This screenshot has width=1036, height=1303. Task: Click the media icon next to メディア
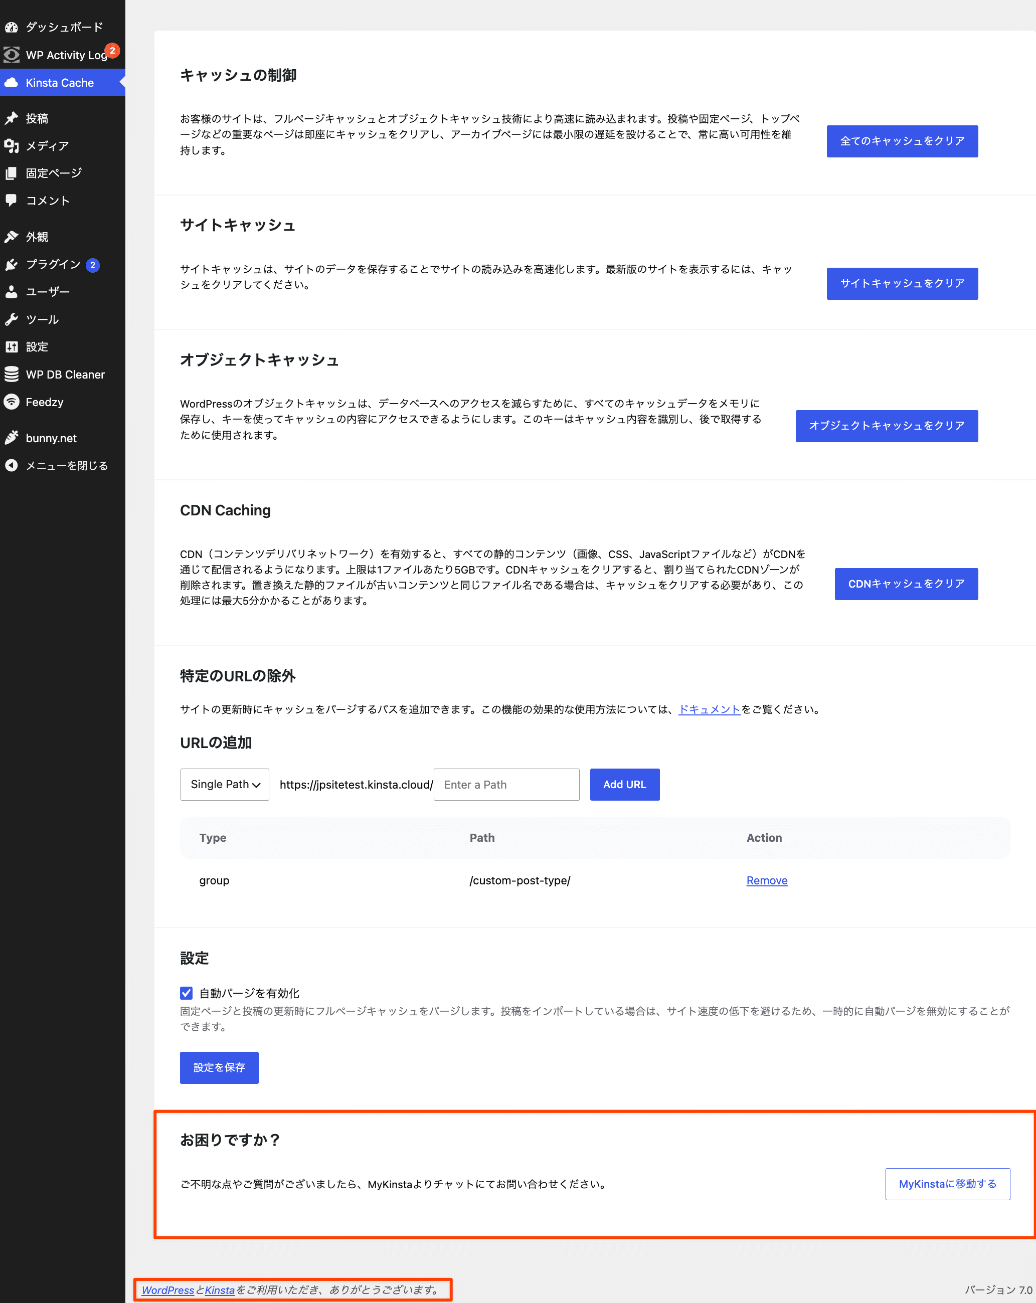[12, 146]
